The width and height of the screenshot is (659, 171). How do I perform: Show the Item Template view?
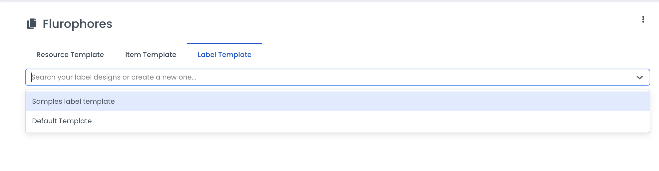click(x=151, y=55)
